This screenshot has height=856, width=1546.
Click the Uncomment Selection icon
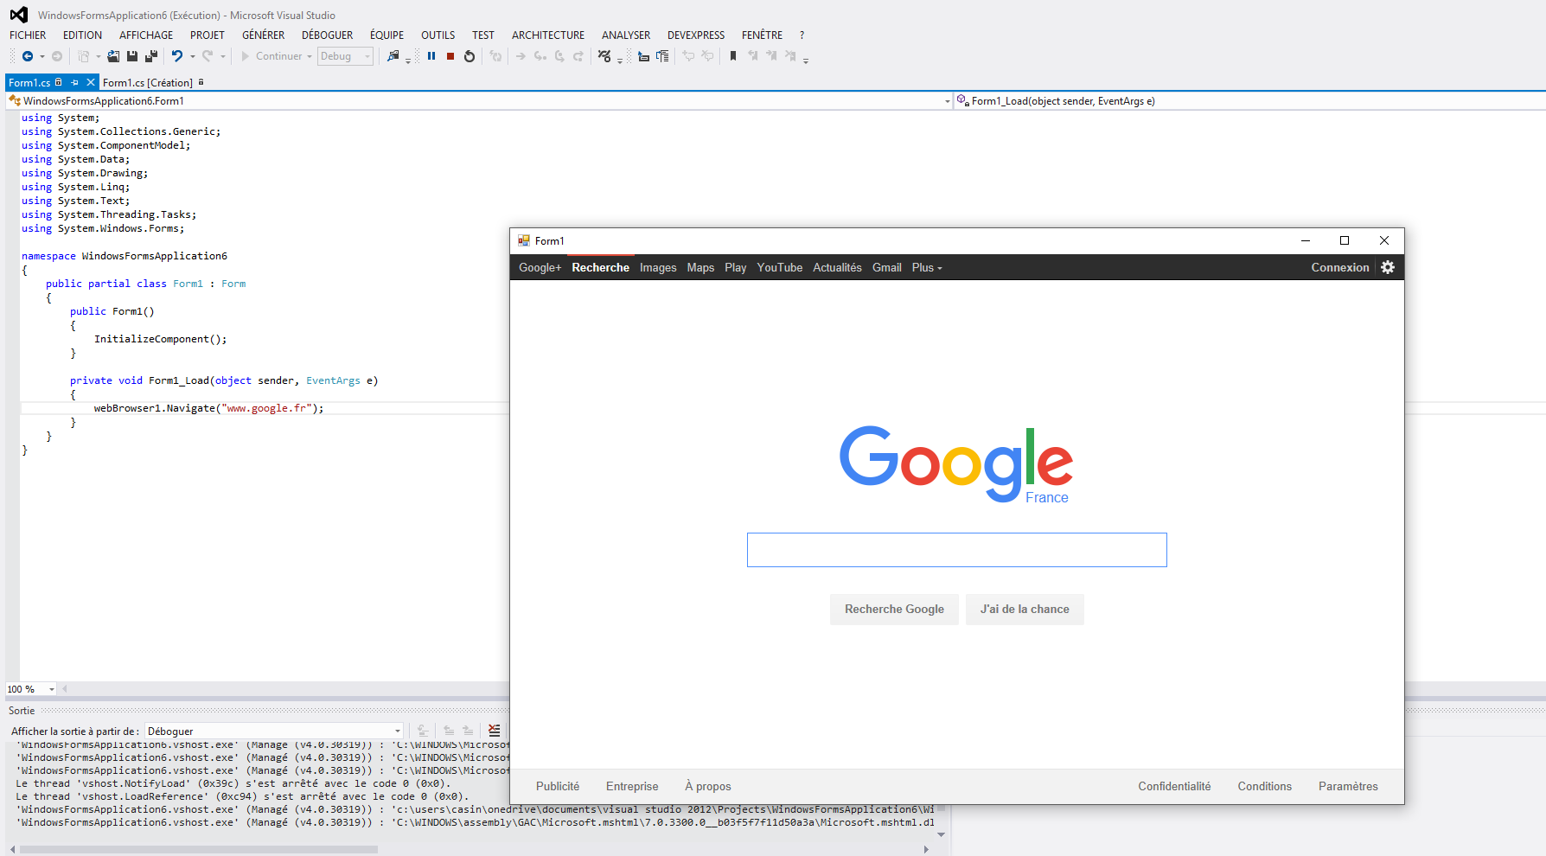coord(708,56)
